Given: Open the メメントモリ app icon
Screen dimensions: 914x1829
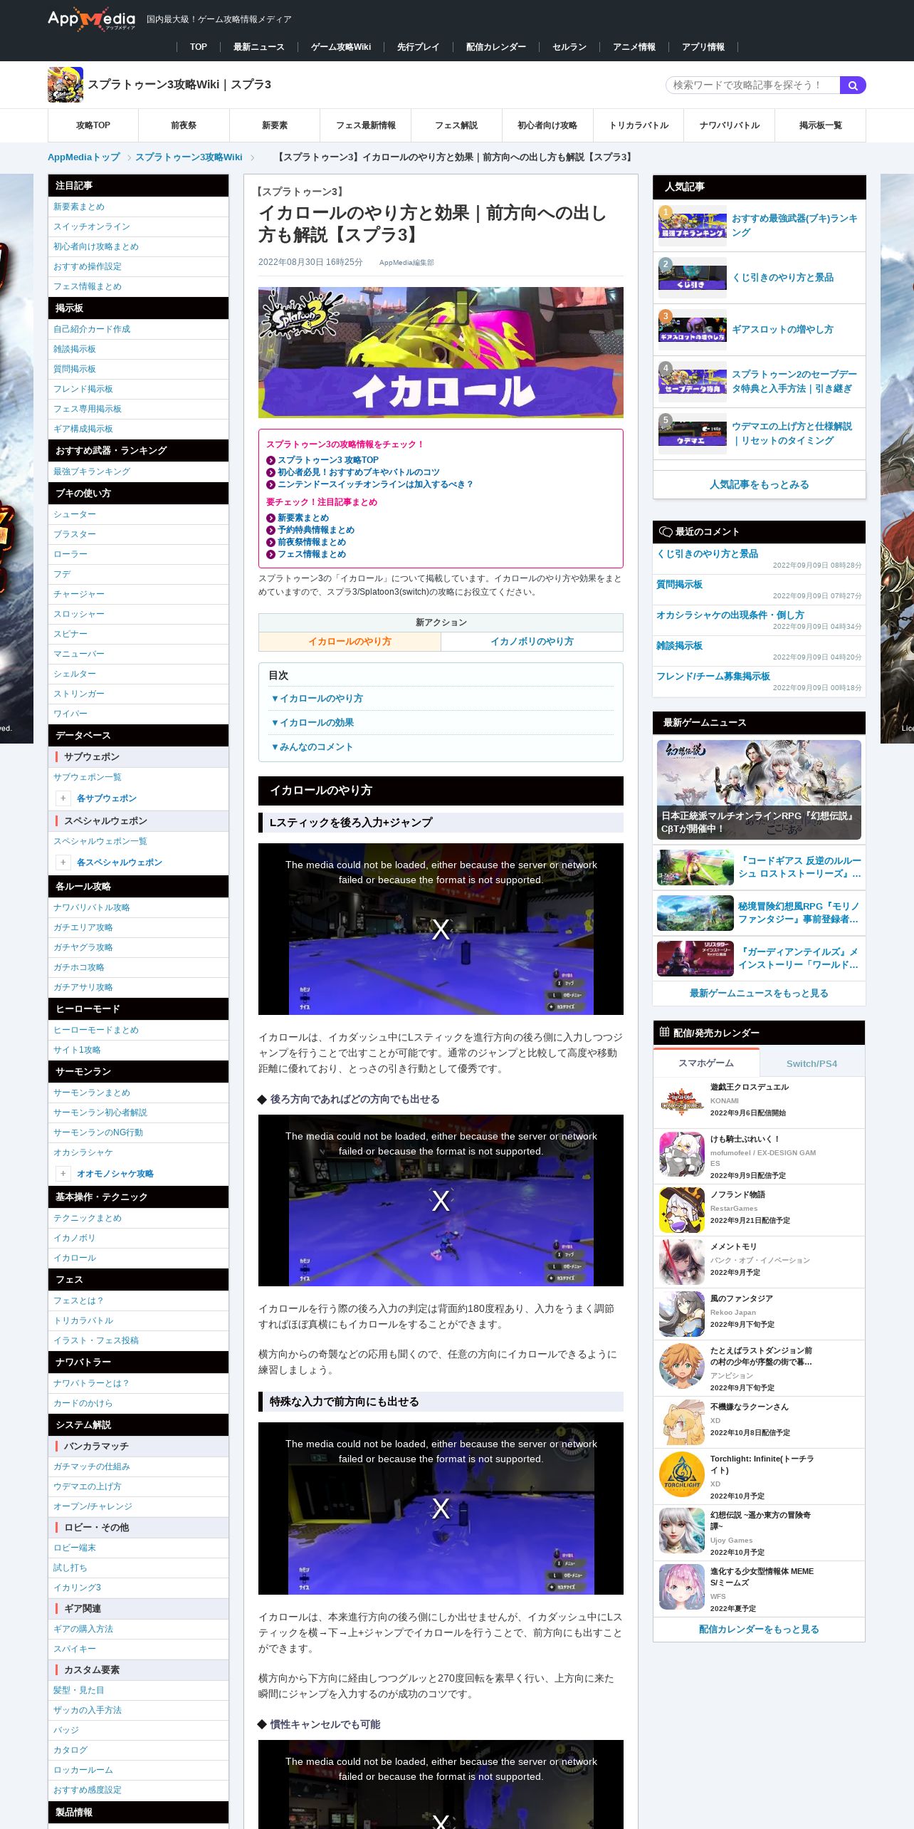Looking at the screenshot, I should tap(682, 1261).
